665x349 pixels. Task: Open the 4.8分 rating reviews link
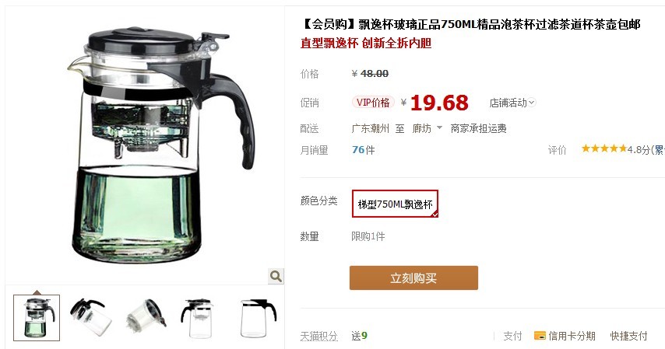pyautogui.click(x=639, y=149)
